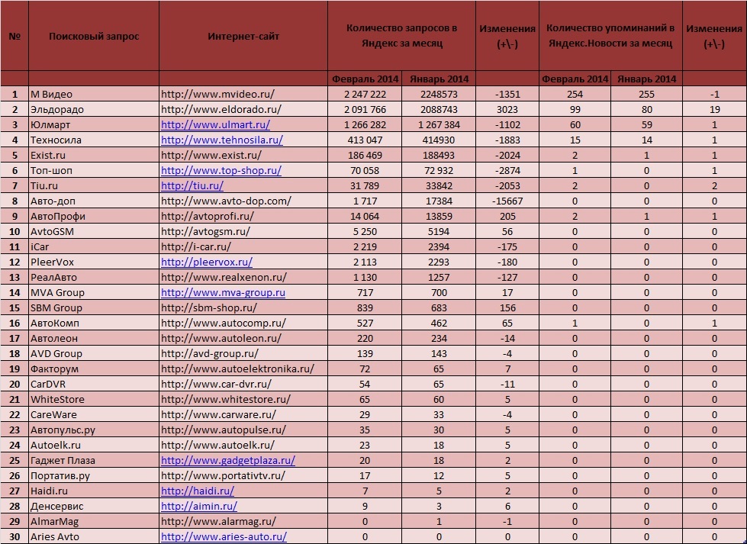Screen dimensions: 747x544
Task: Select the М Видео name cell
Action: pos(94,95)
